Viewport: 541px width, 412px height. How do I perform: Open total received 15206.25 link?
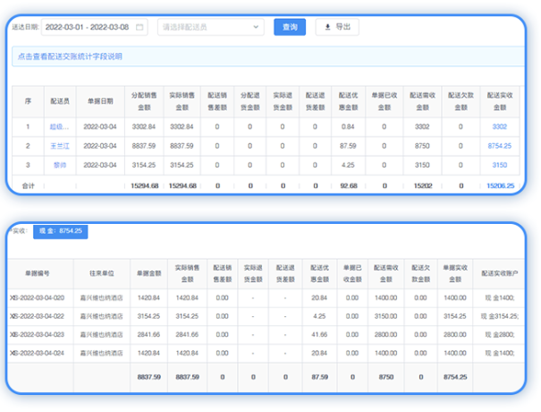click(500, 186)
